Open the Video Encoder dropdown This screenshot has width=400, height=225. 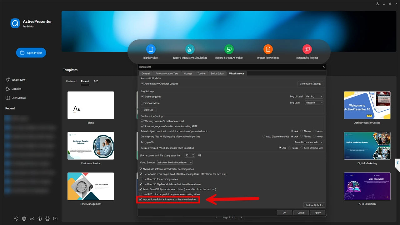click(x=175, y=162)
